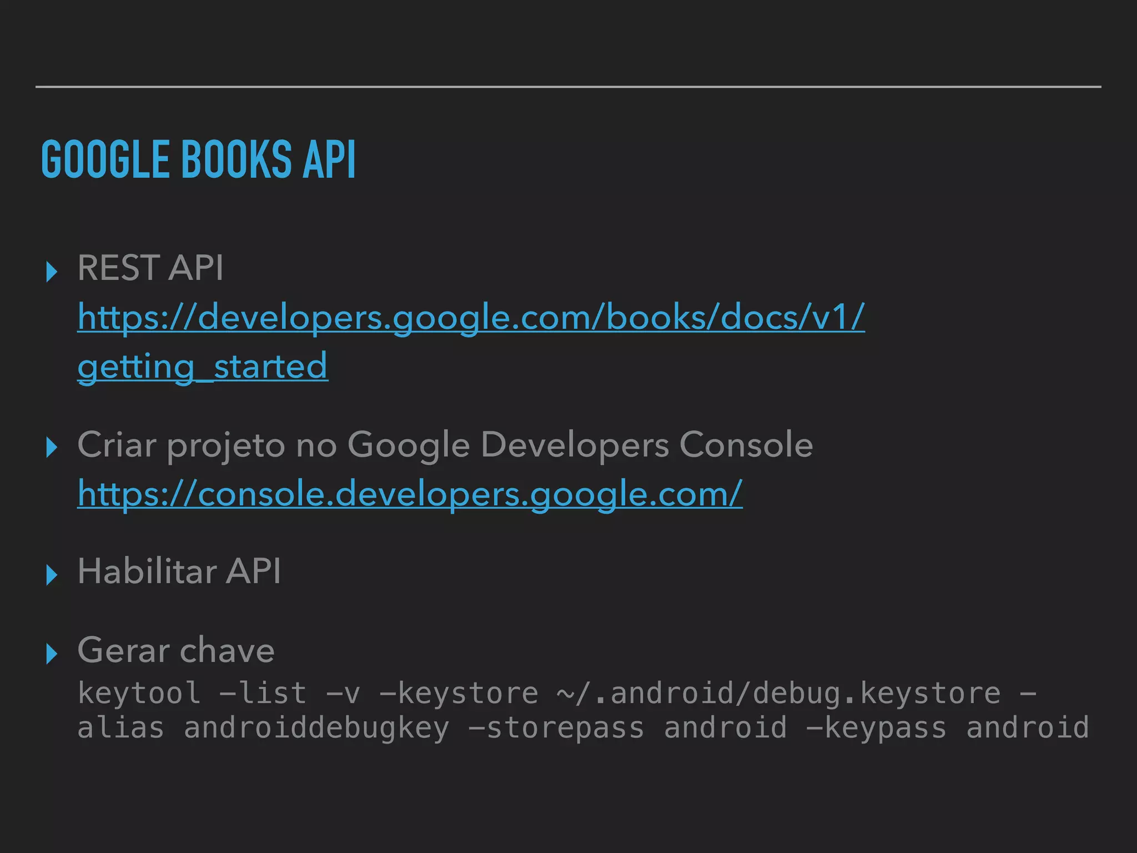Select the Google Books API slide title
This screenshot has width=1137, height=853.
point(198,159)
